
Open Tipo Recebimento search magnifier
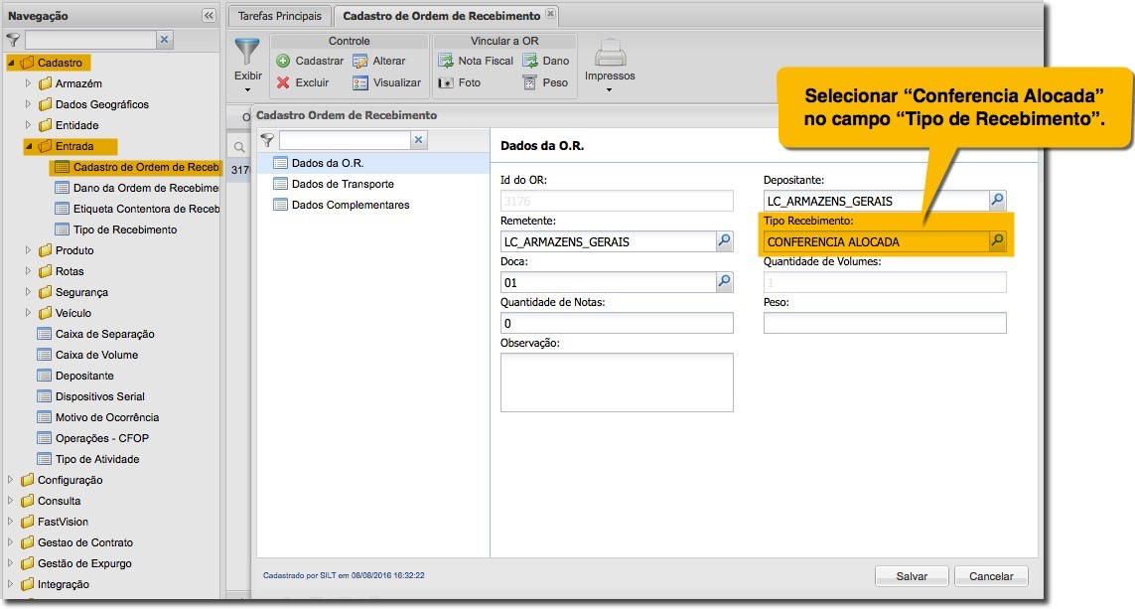(x=997, y=241)
